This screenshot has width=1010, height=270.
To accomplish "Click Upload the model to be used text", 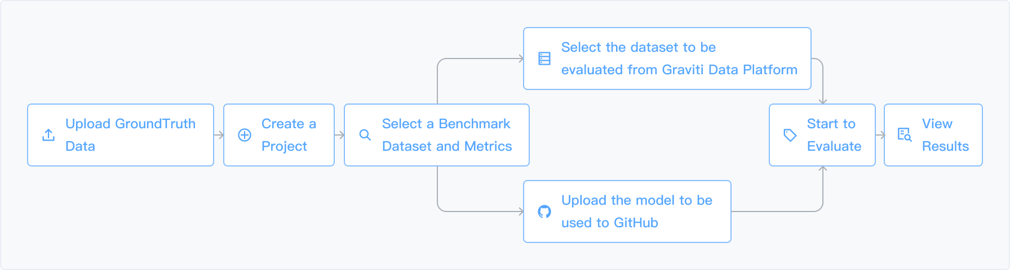I will pos(637,211).
